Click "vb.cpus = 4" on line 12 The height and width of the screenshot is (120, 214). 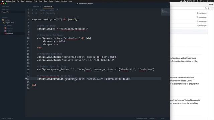pos(50,44)
